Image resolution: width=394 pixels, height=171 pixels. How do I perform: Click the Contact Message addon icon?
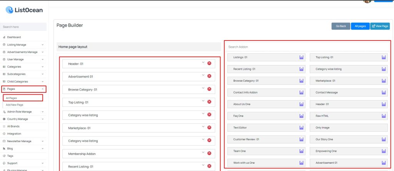pyautogui.click(x=384, y=92)
